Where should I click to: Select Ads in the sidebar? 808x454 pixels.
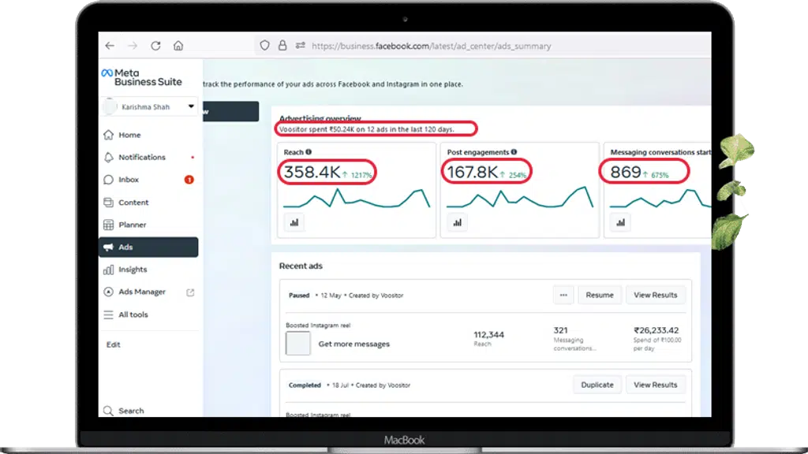[x=148, y=247]
